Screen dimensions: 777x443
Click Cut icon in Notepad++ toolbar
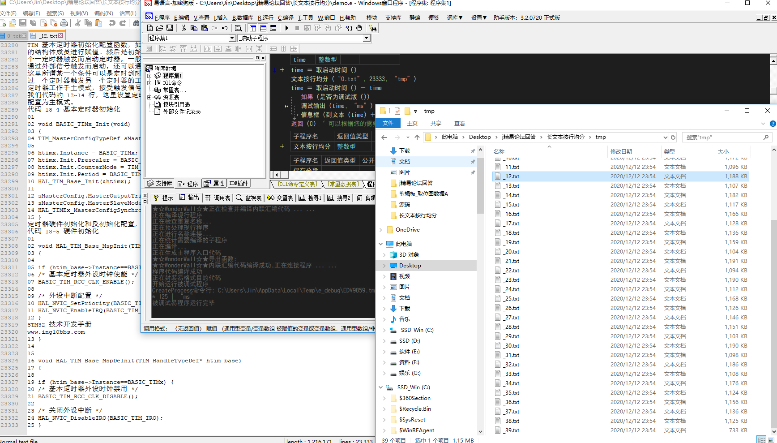click(x=78, y=23)
